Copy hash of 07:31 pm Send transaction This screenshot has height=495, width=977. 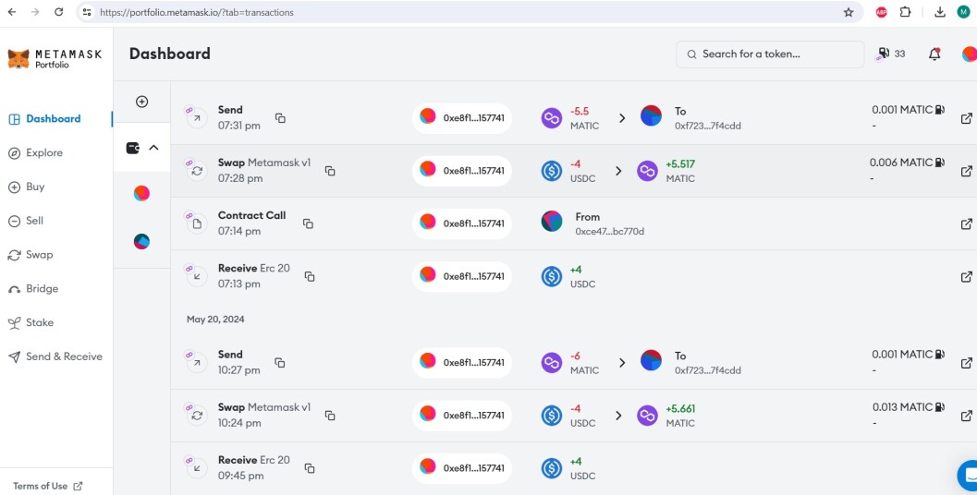point(280,117)
